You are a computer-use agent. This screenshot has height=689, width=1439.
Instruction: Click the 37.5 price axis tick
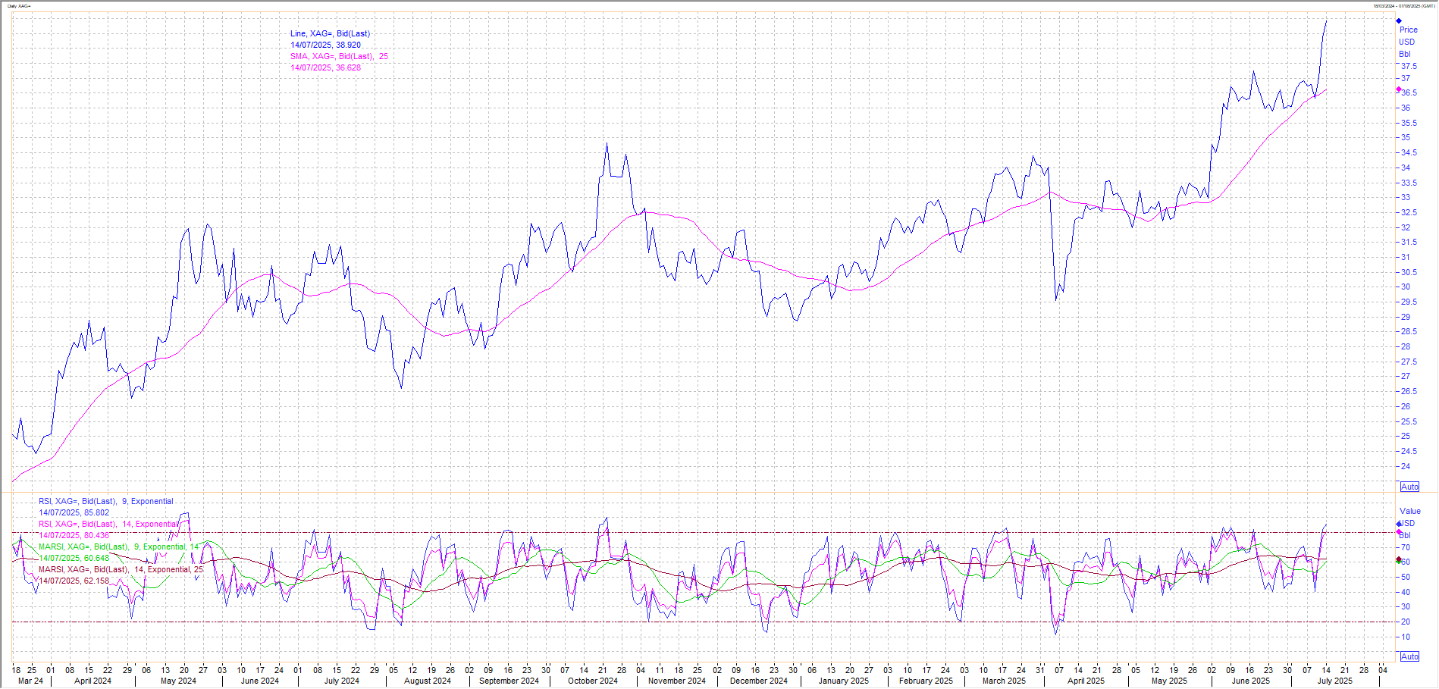(x=1409, y=66)
